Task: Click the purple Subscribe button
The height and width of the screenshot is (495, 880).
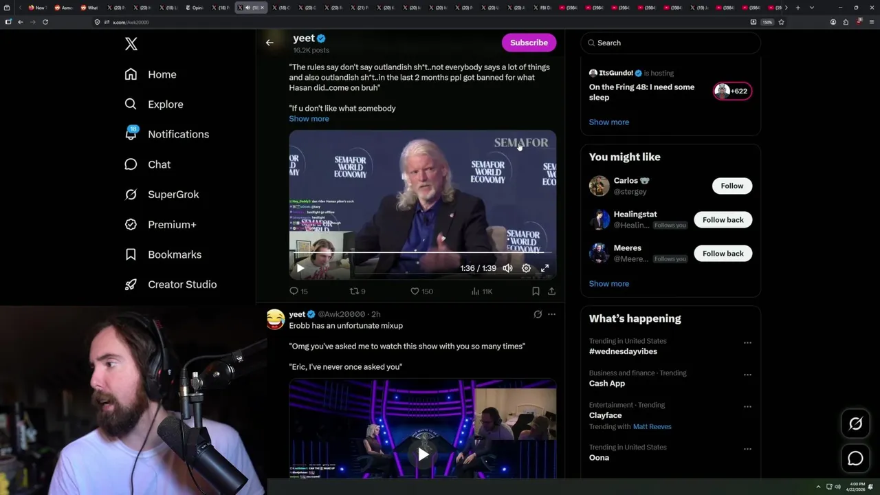Action: click(x=529, y=43)
